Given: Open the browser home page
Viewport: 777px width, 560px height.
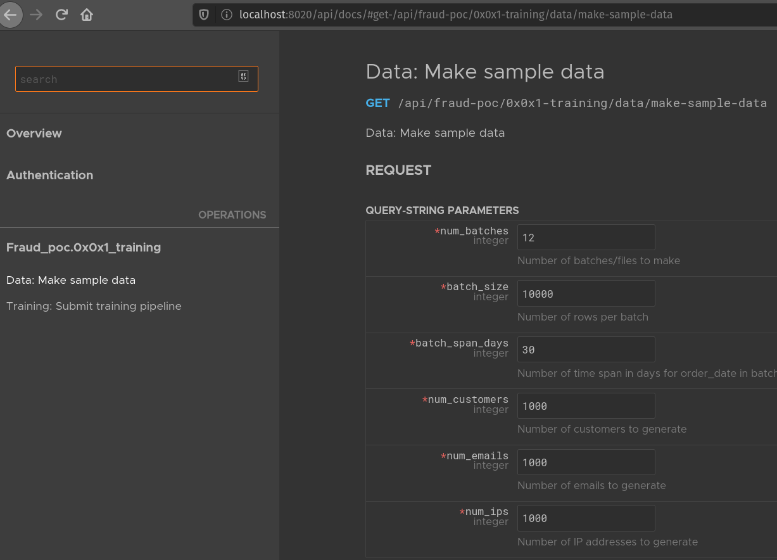Looking at the screenshot, I should 87,15.
